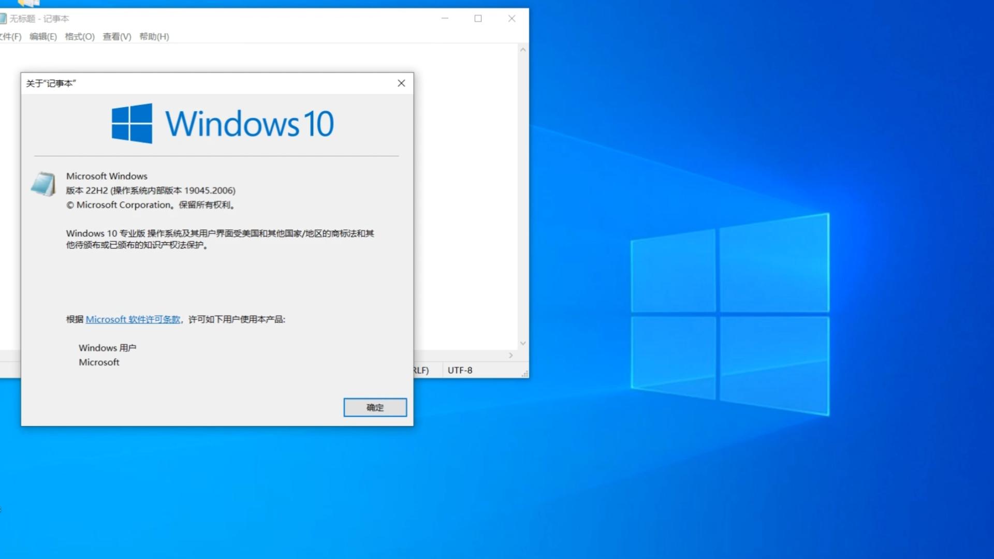
Task: Click the 关于"记事本" dialog title
Action: 51,83
